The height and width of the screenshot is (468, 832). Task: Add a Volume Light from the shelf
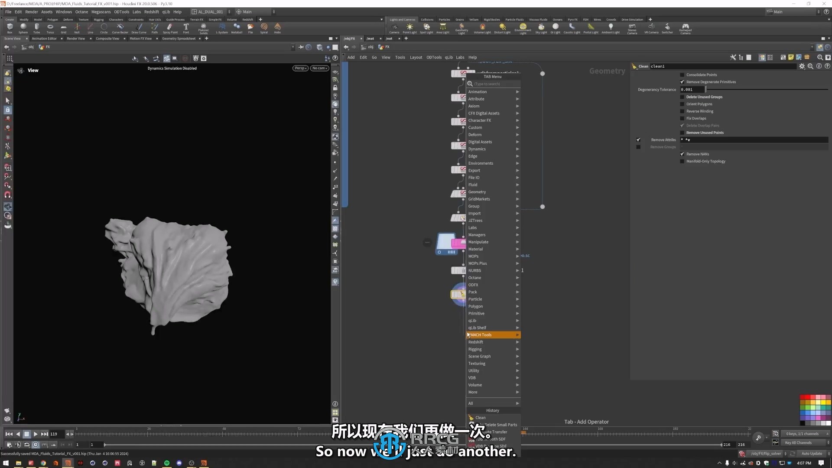(x=482, y=28)
